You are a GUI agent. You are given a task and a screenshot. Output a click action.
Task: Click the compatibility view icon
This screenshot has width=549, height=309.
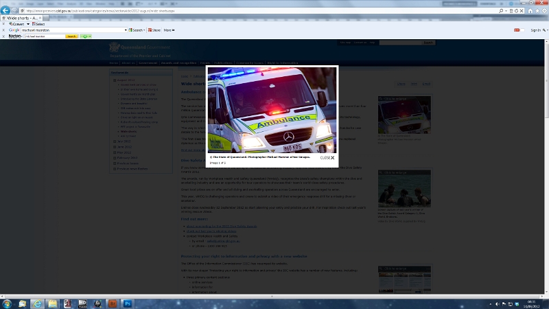pos(511,11)
